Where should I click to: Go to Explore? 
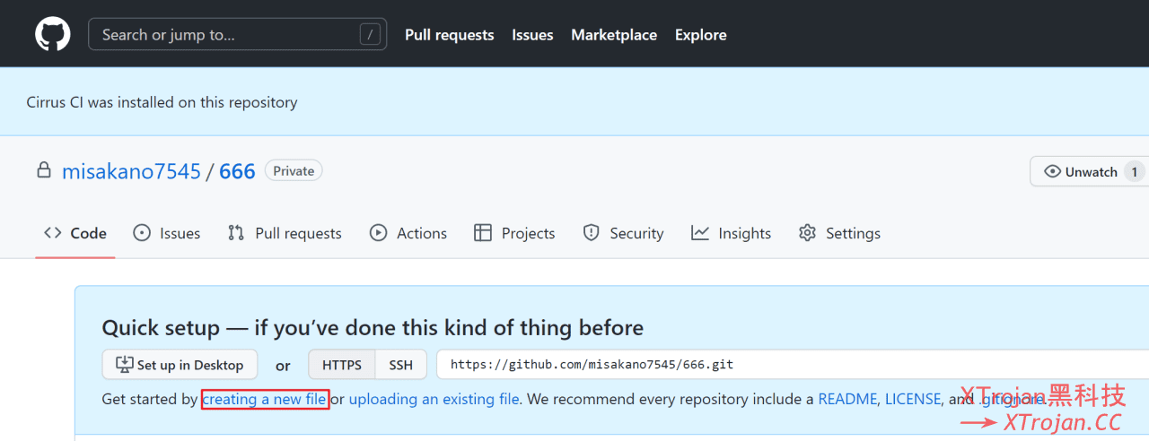(700, 35)
